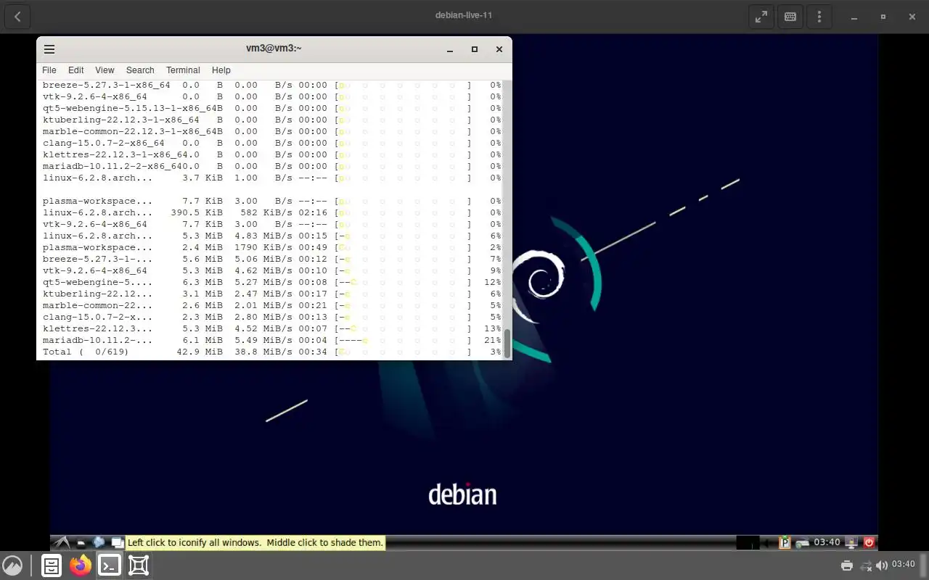Viewport: 929px width, 580px height.
Task: Click the '38.8 MiB/s' total speed value
Action: 263,352
